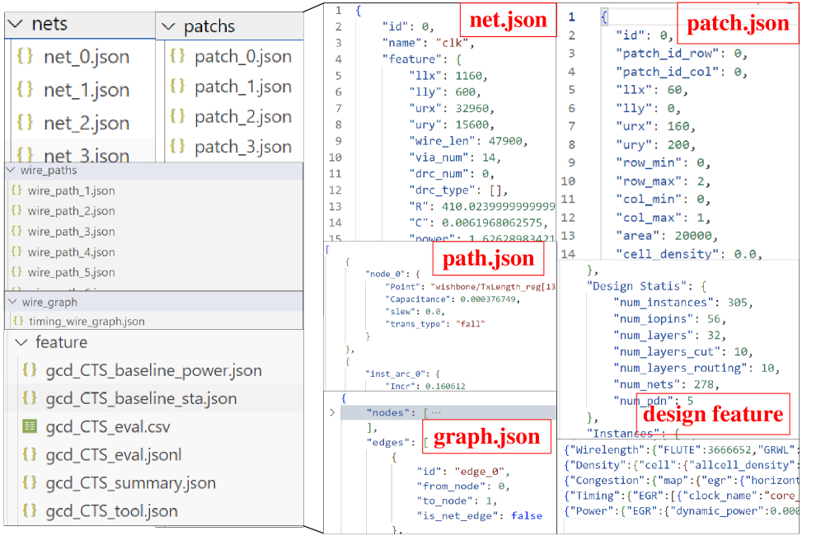Expand the folded nodes array arrow
The height and width of the screenshot is (536, 821).
click(333, 412)
